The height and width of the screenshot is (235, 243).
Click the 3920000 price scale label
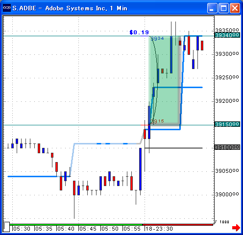pyautogui.click(x=227, y=101)
